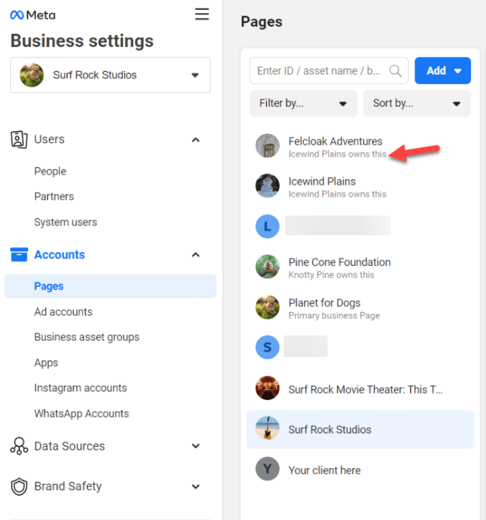Click the Accounts archive box icon
This screenshot has height=520, width=486.
19,255
